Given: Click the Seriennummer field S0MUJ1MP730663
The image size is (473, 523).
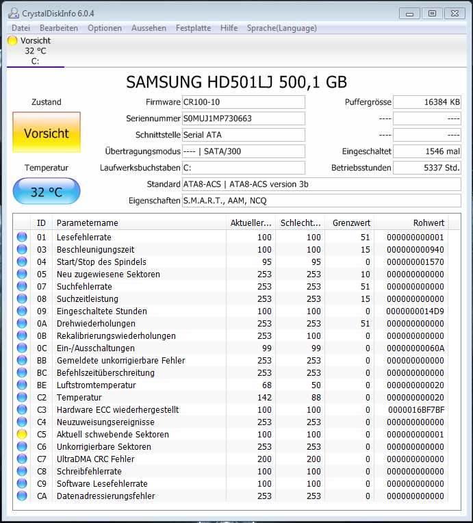Looking at the screenshot, I should pos(244,118).
